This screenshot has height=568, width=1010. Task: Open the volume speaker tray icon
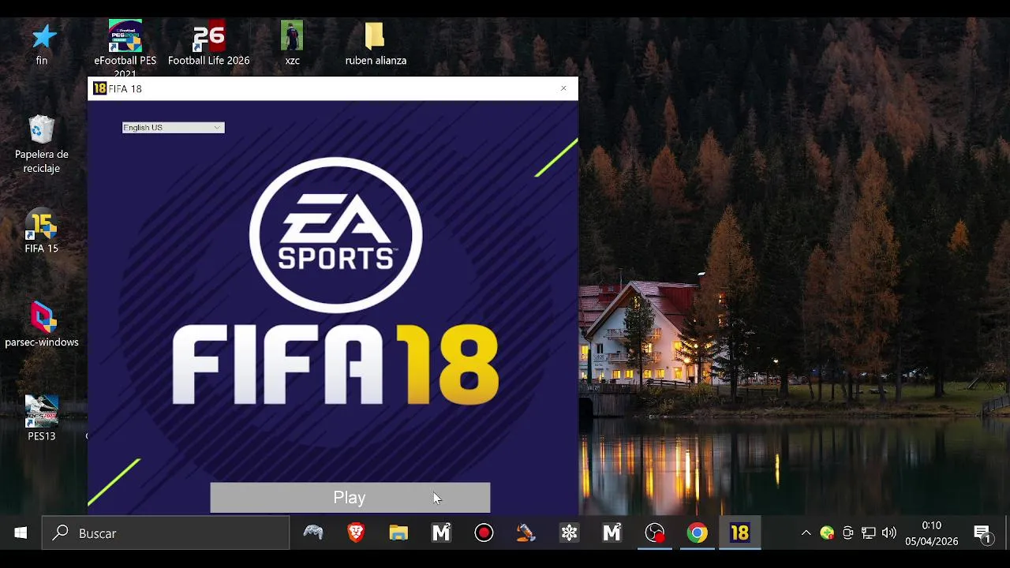(889, 533)
